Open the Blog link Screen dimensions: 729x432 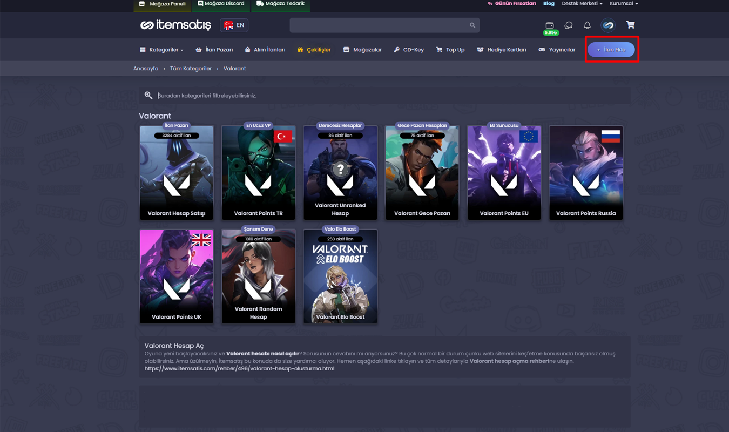[x=549, y=4]
